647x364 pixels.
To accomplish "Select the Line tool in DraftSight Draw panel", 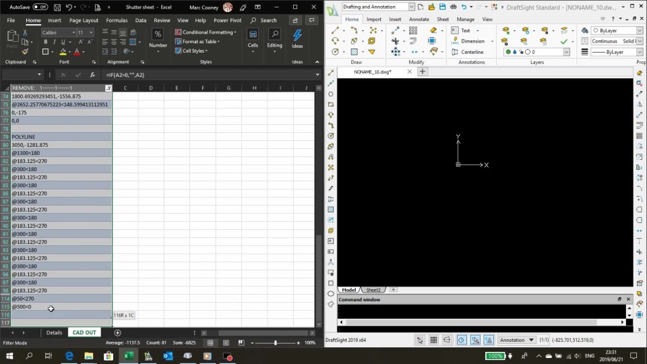I will (x=335, y=30).
